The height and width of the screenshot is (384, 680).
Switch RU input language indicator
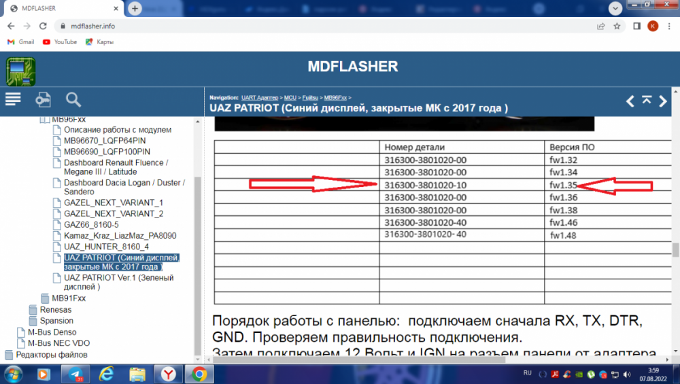[x=528, y=373]
